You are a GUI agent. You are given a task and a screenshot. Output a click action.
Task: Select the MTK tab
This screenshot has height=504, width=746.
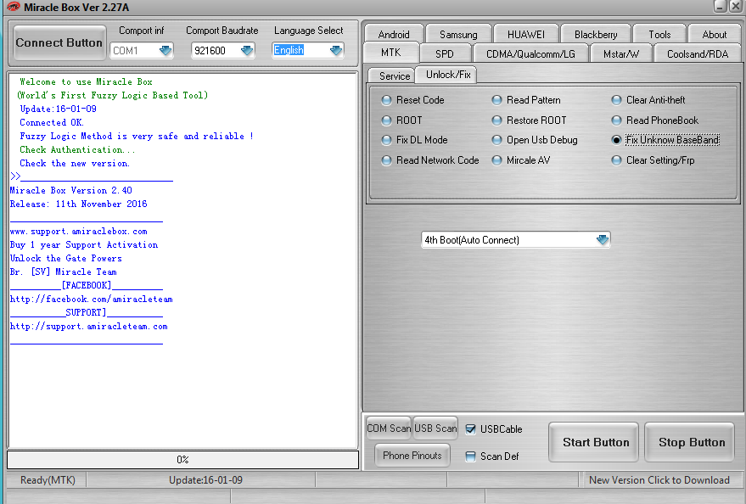391,53
